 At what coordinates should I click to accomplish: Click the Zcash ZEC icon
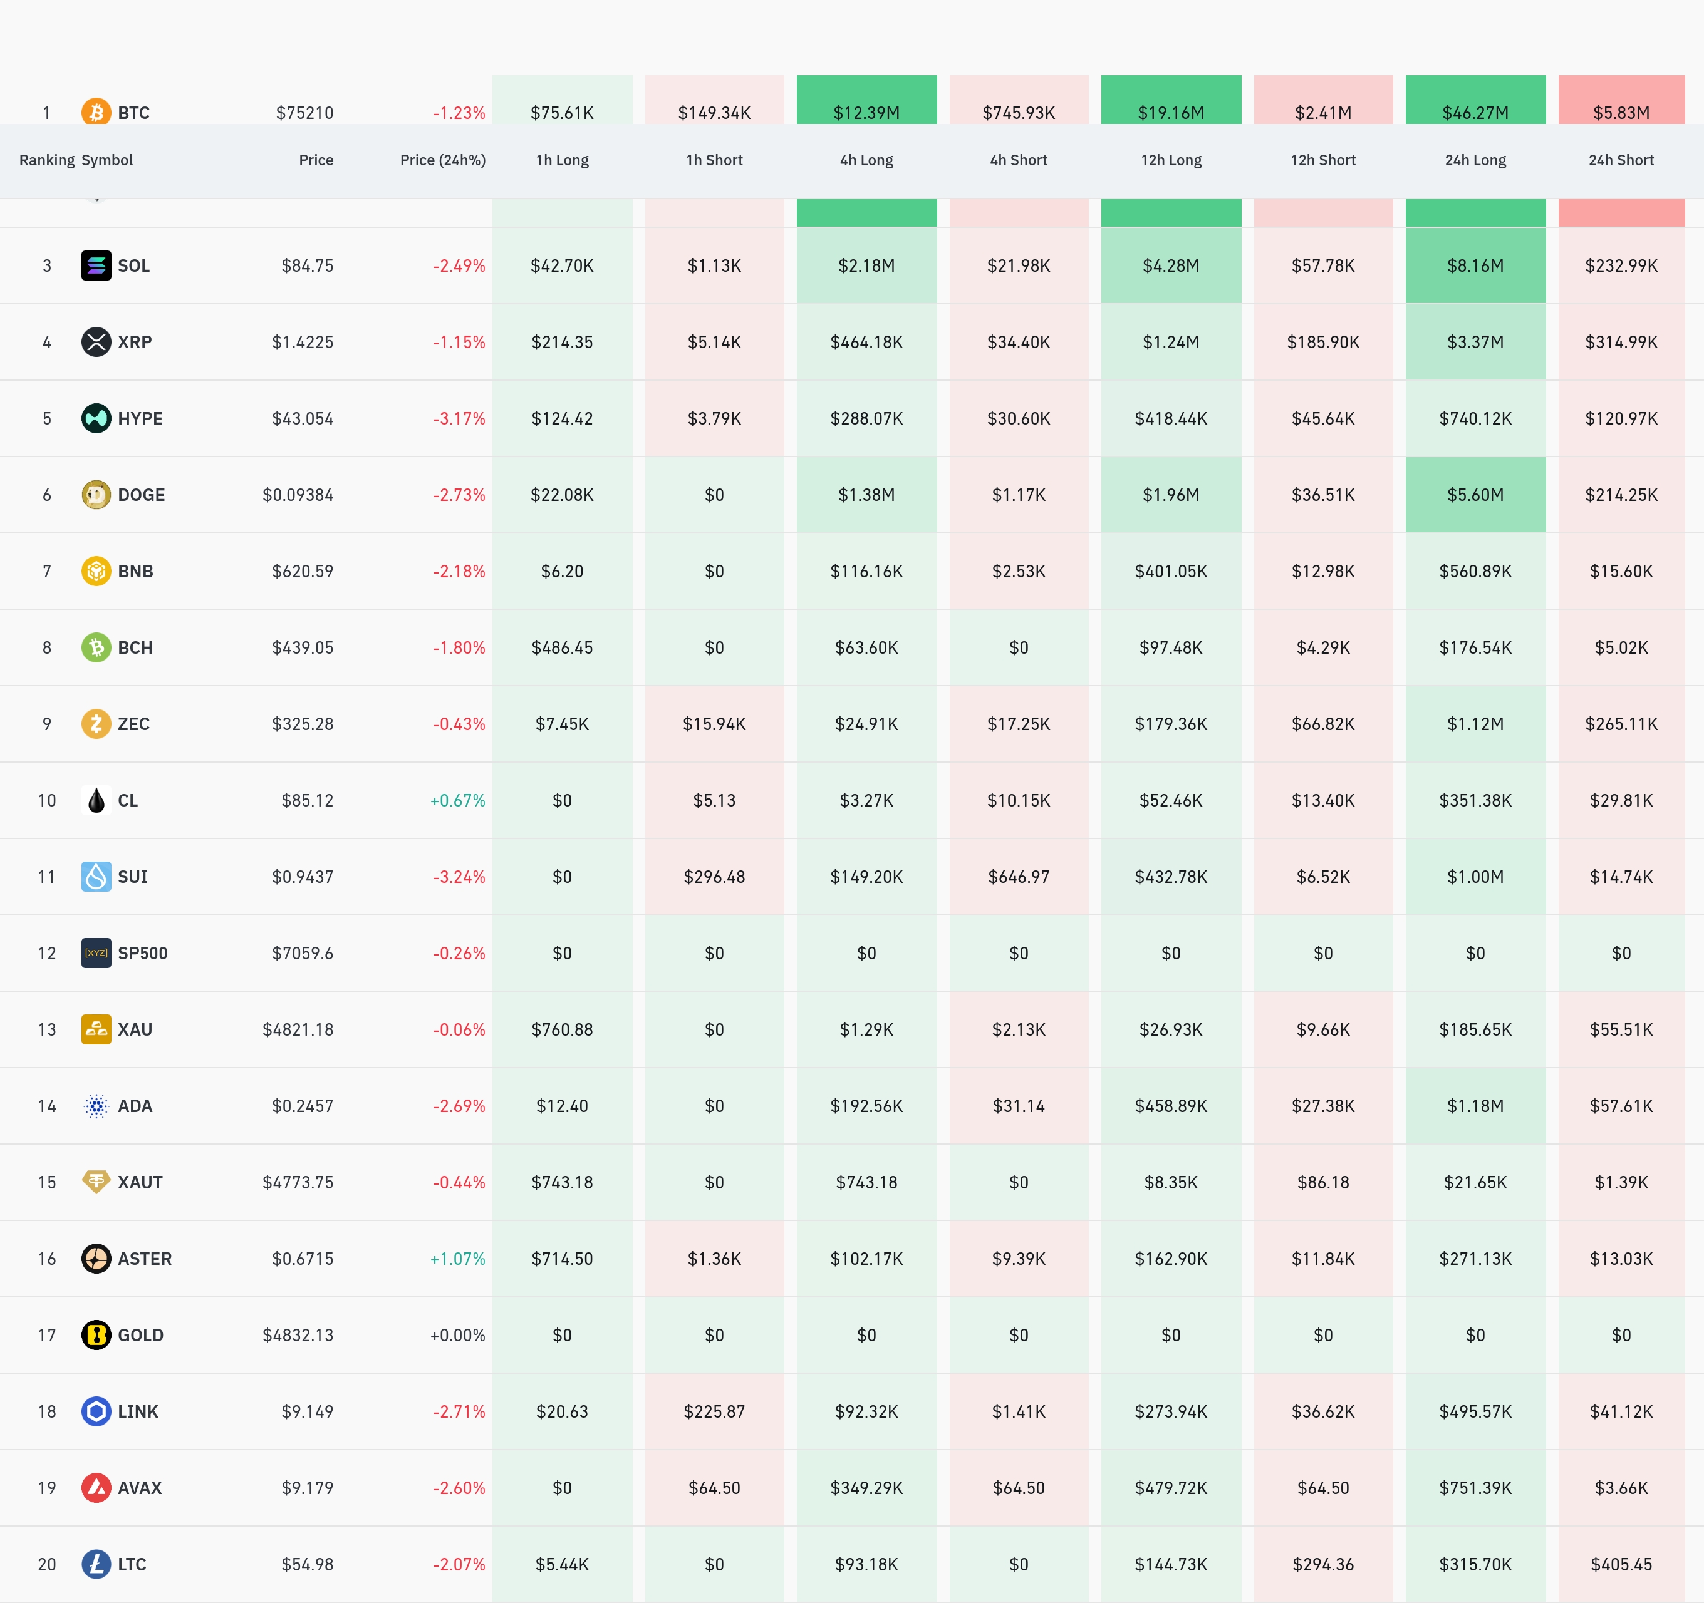[x=96, y=724]
